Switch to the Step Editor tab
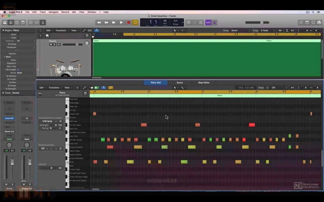The image size is (324, 202). 204,82
